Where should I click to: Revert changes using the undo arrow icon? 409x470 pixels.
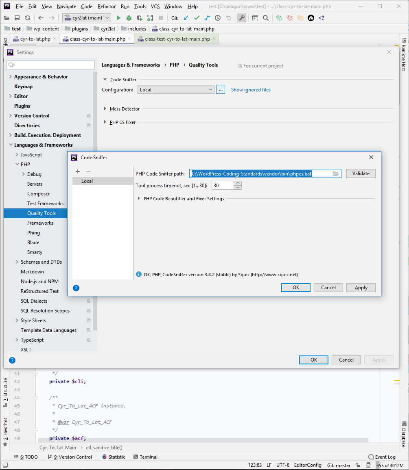229,18
